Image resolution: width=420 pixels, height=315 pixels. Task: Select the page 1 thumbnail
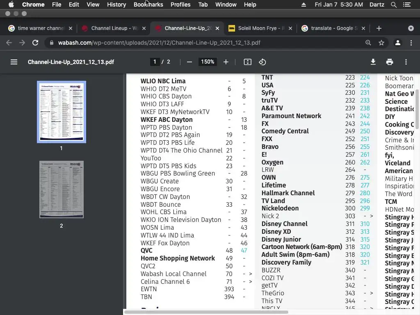click(x=62, y=112)
